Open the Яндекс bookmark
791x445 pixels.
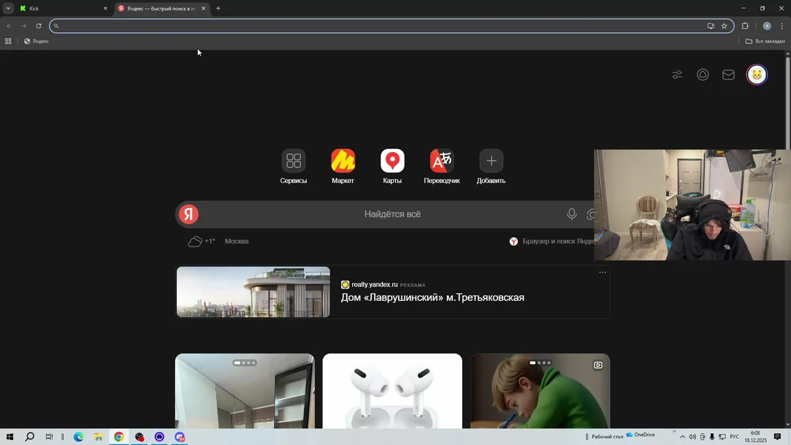coord(36,41)
